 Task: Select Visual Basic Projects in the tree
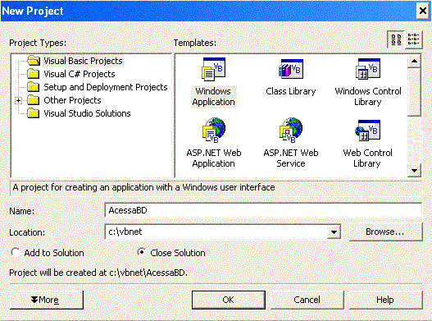[x=83, y=61]
